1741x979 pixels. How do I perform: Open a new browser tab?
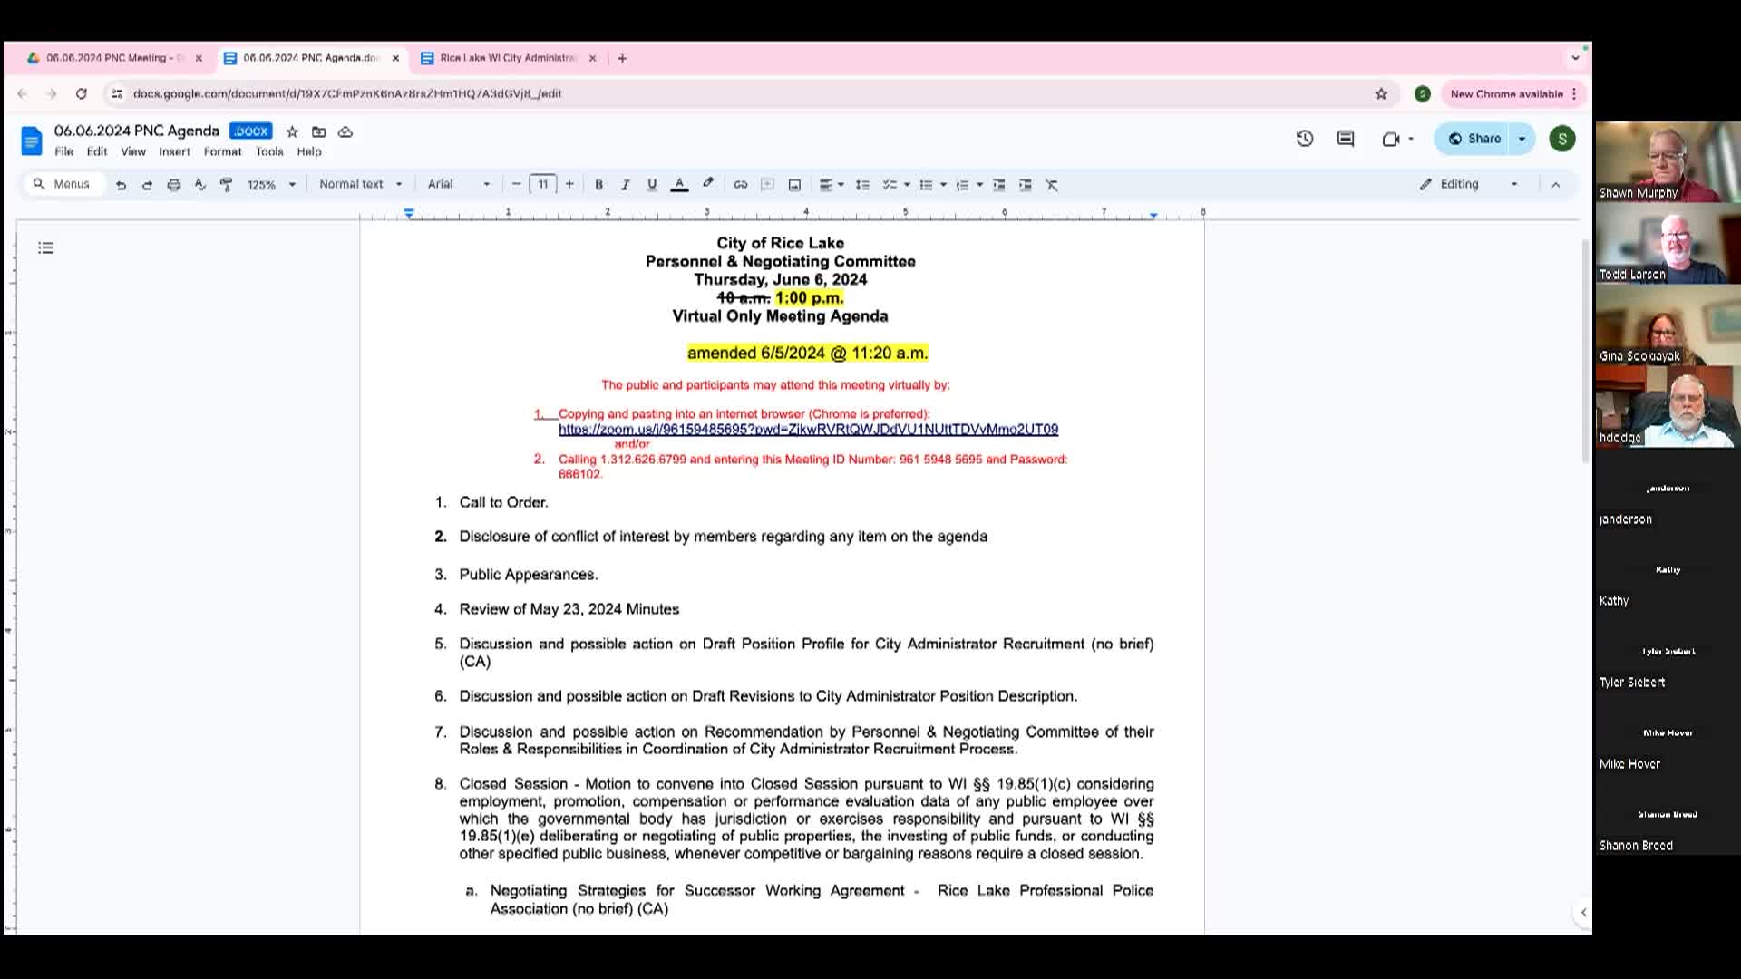click(622, 58)
